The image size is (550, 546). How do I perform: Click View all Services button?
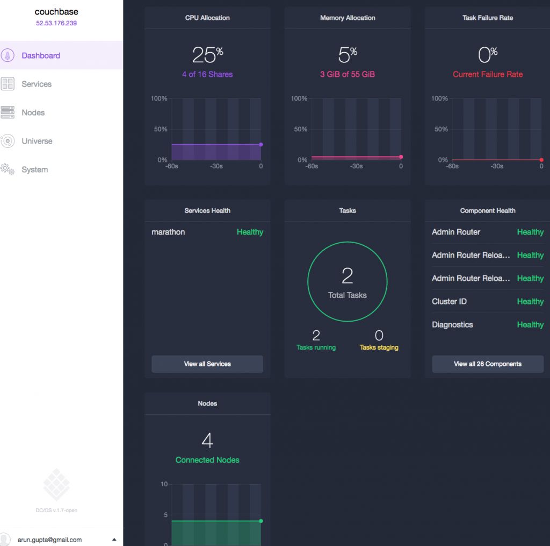(207, 364)
